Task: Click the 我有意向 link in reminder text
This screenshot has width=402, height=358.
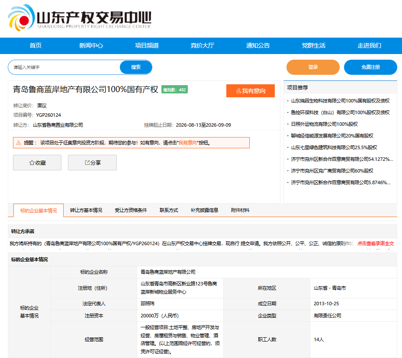Action: 188,143
